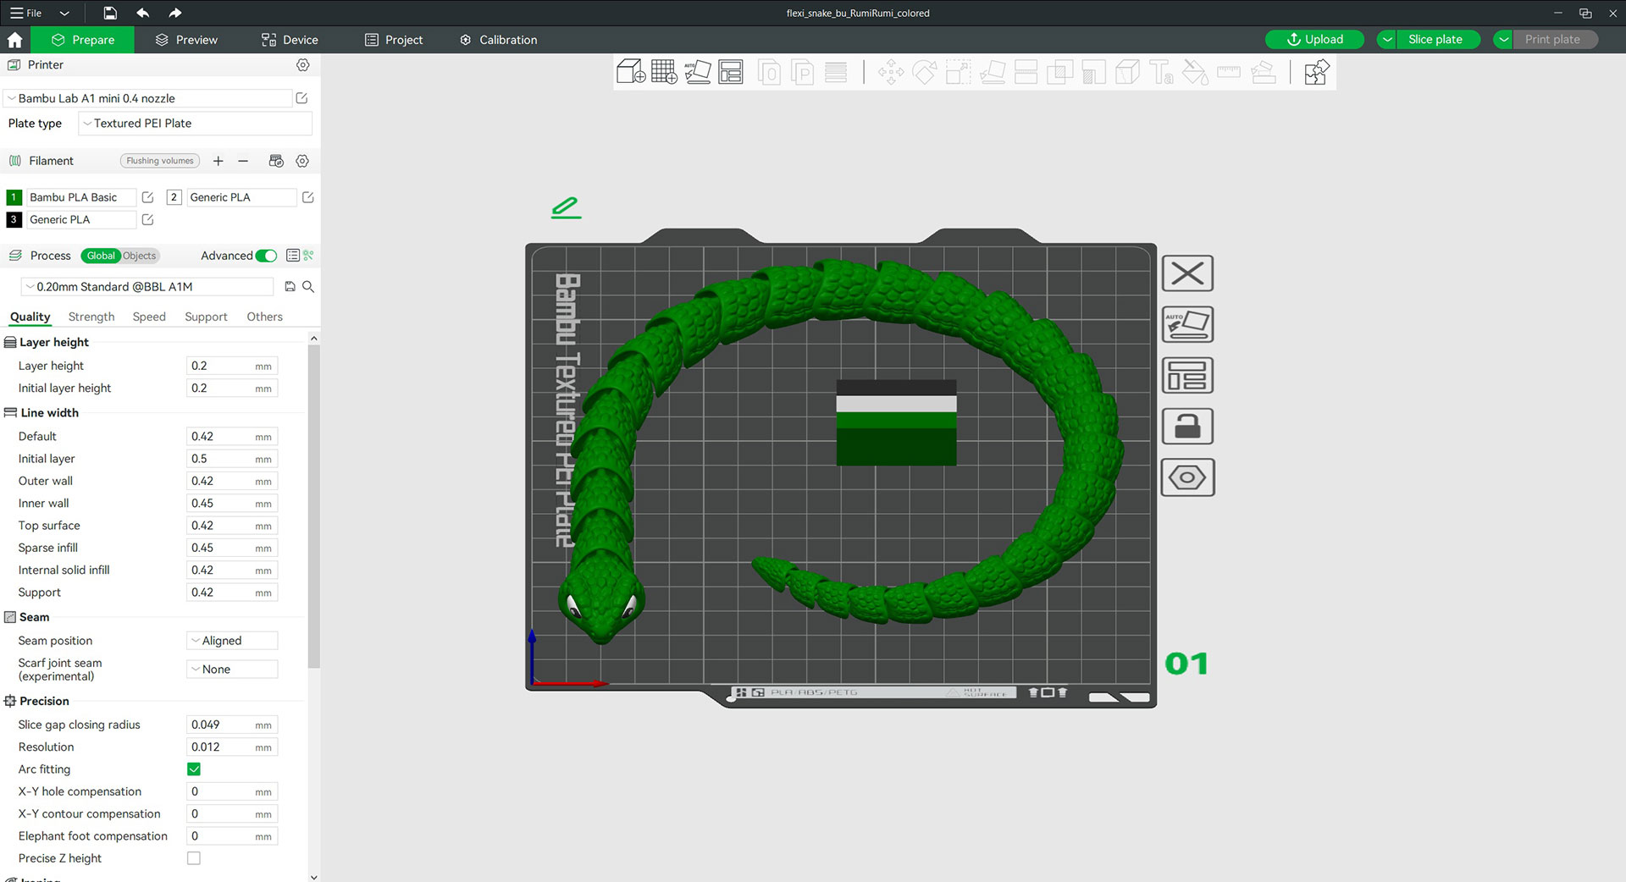1626x882 pixels.
Task: Click the Add plate grid icon
Action: tap(664, 72)
